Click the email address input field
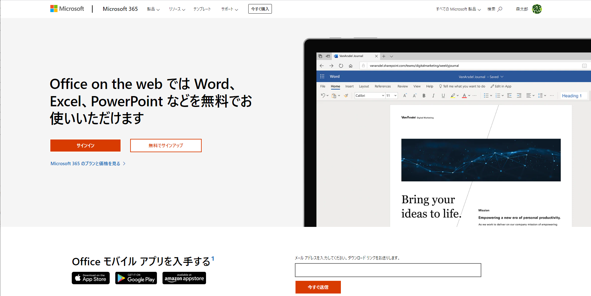 coord(387,270)
